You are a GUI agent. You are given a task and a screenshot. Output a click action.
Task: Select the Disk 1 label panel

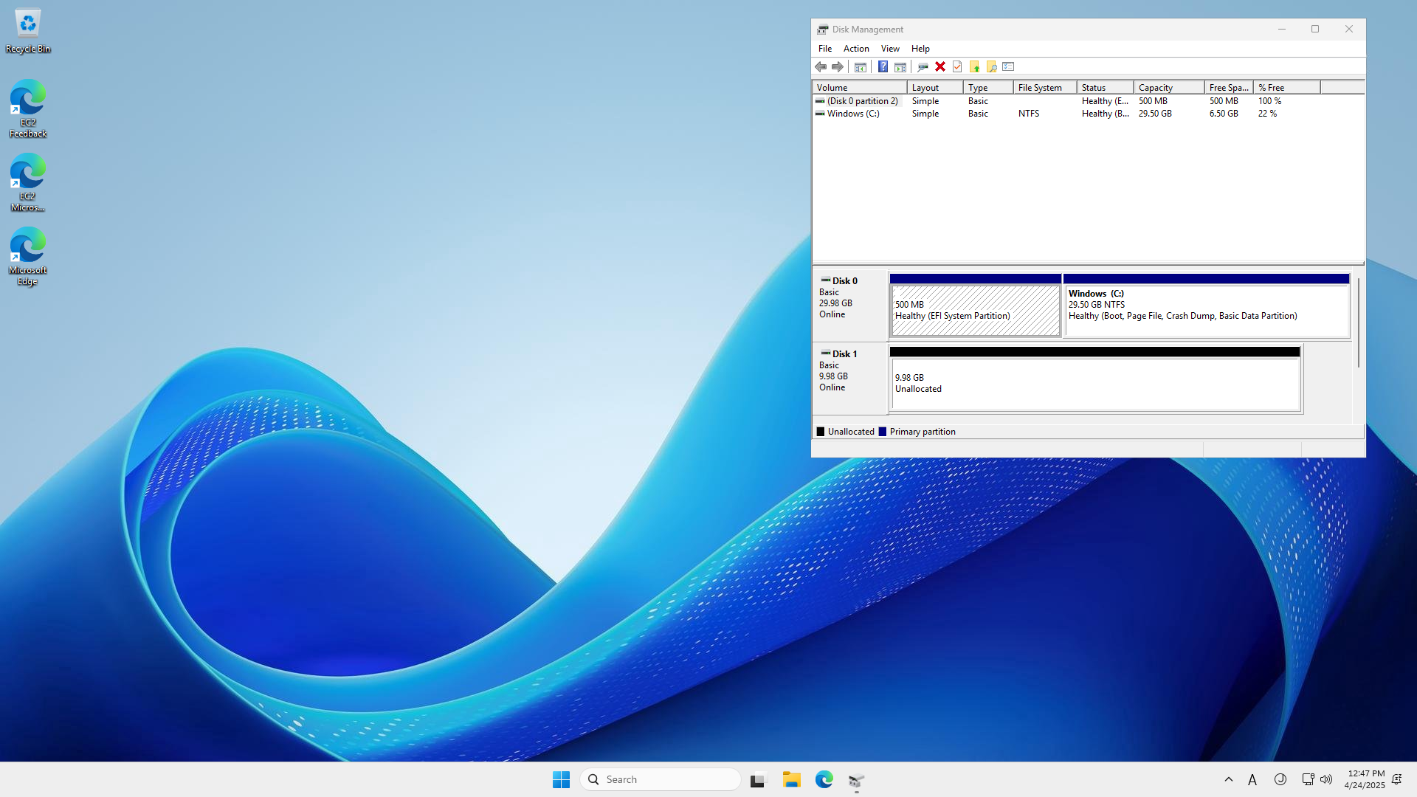coord(849,376)
